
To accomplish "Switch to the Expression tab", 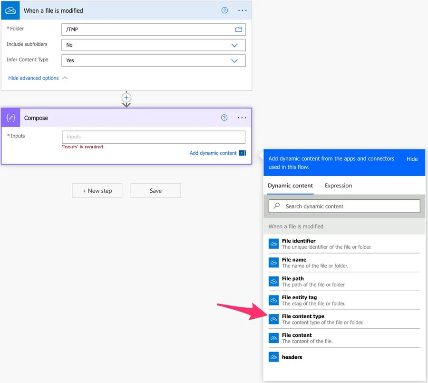I will pos(338,186).
